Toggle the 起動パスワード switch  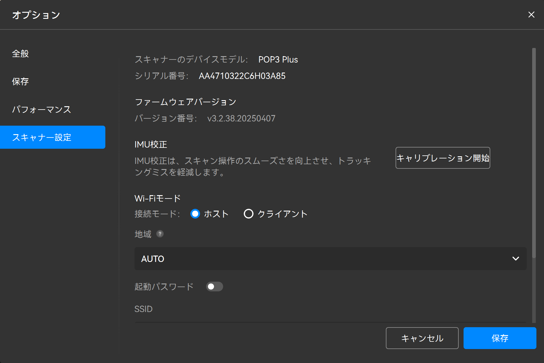(214, 287)
